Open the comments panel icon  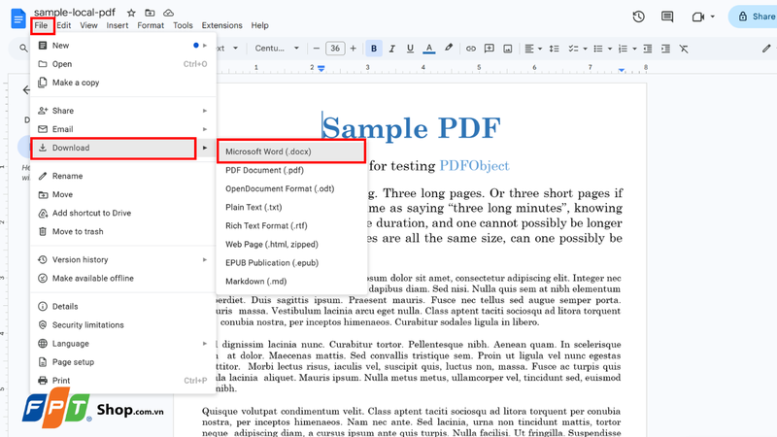pos(667,17)
